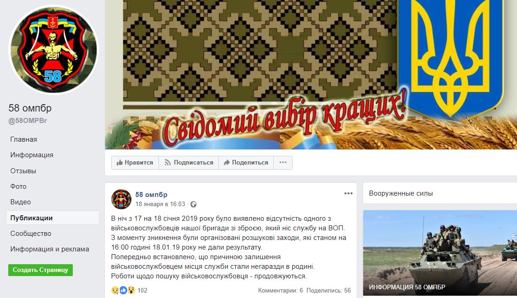This screenshot has width=517, height=298.
Task: Click the green Создать Страницу button
Action: click(x=40, y=270)
